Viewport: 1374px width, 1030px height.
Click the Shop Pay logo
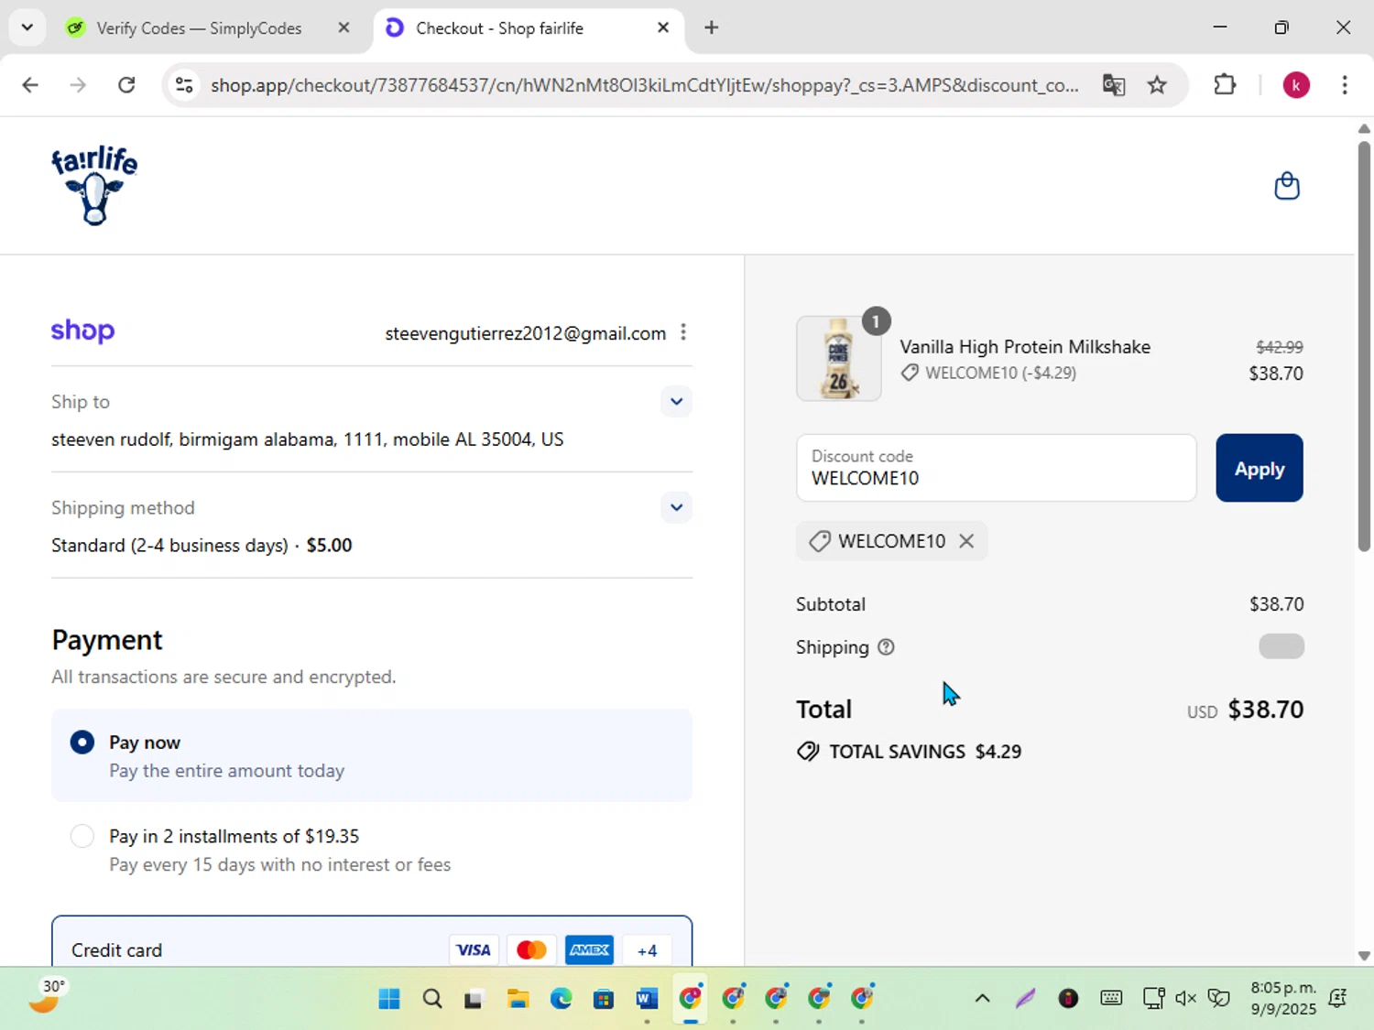coord(82,331)
